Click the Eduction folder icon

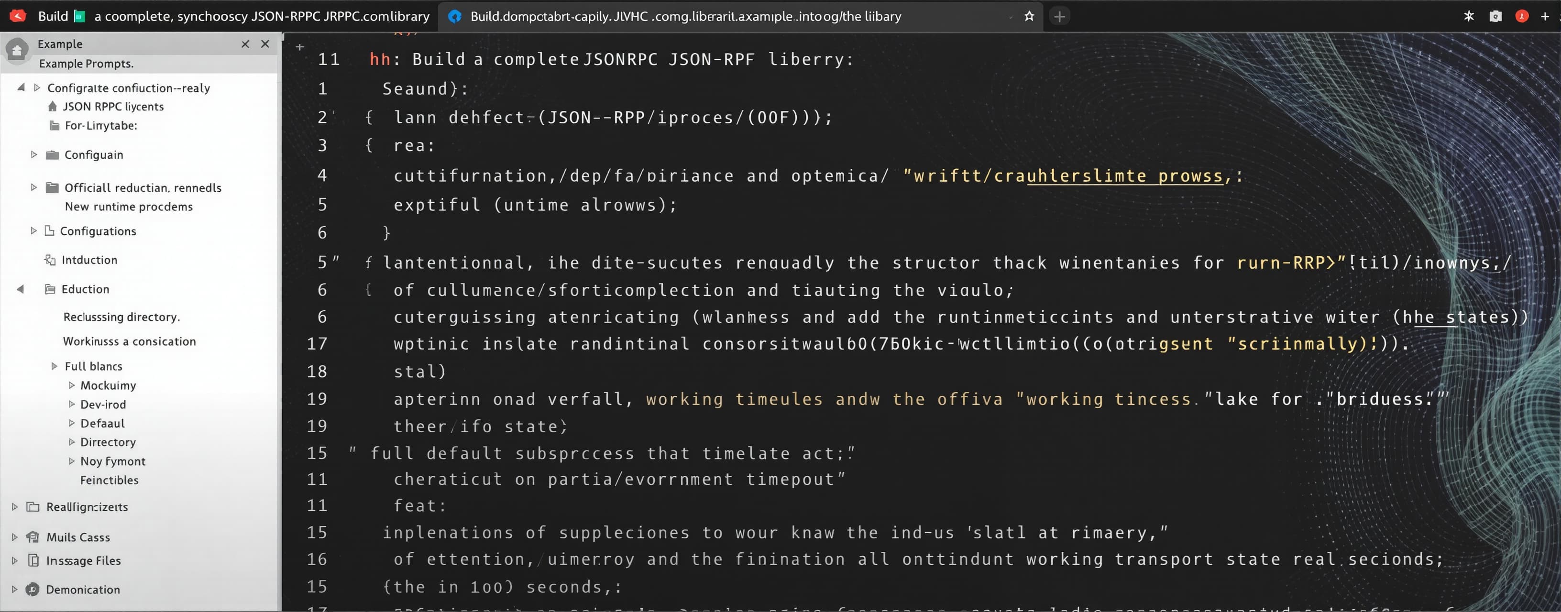click(50, 289)
